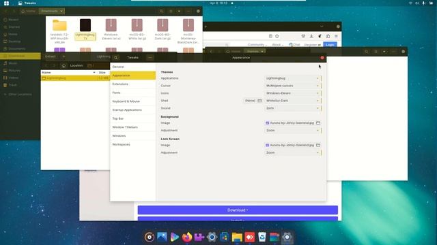Screen dimensions: 437x245
Task: Click home icon in archive manager toolbar
Action: tap(64, 65)
